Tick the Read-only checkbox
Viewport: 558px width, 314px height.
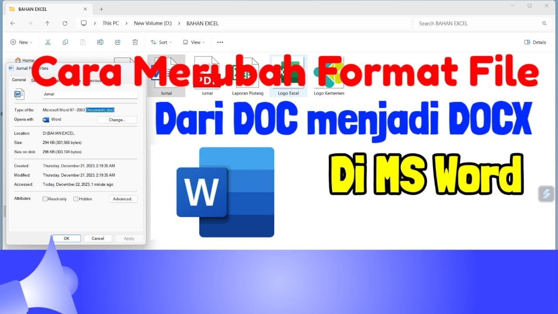tap(45, 199)
